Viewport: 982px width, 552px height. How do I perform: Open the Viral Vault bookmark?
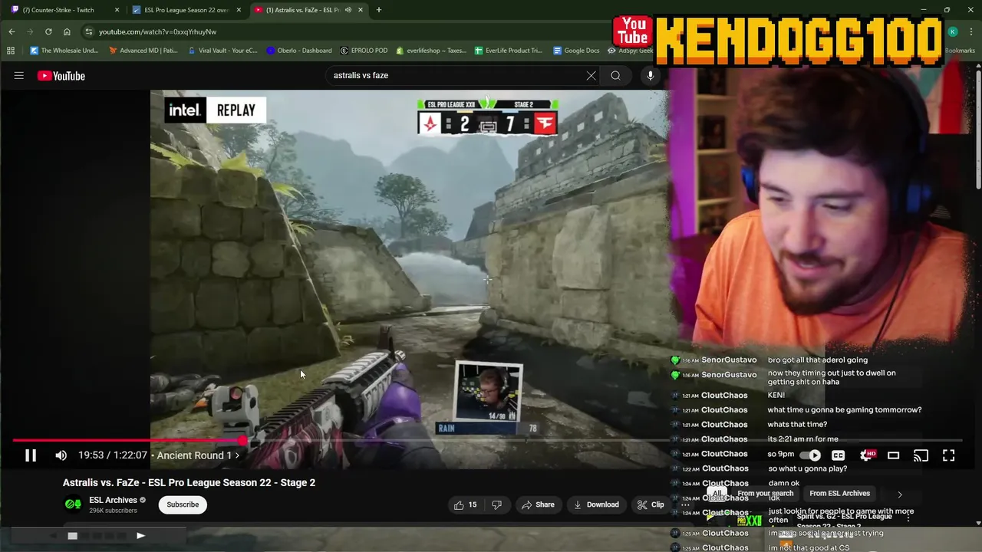click(222, 51)
